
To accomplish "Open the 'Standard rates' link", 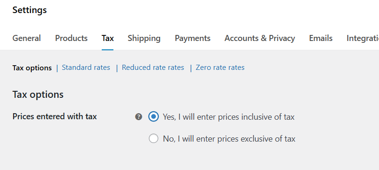I will tap(86, 68).
